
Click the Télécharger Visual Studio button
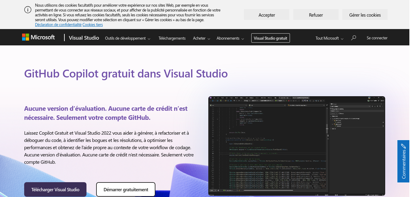(55, 189)
